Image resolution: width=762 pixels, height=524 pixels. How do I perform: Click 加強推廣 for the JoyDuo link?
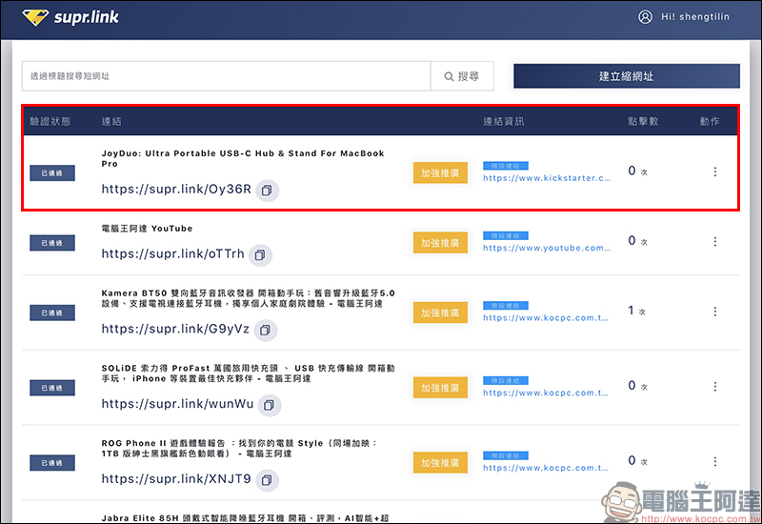click(440, 173)
